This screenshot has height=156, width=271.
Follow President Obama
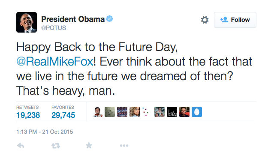[235, 20]
